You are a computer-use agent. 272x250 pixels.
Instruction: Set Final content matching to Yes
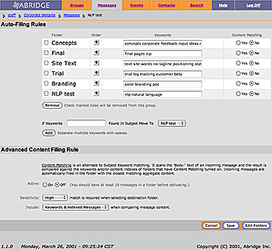click(x=238, y=53)
